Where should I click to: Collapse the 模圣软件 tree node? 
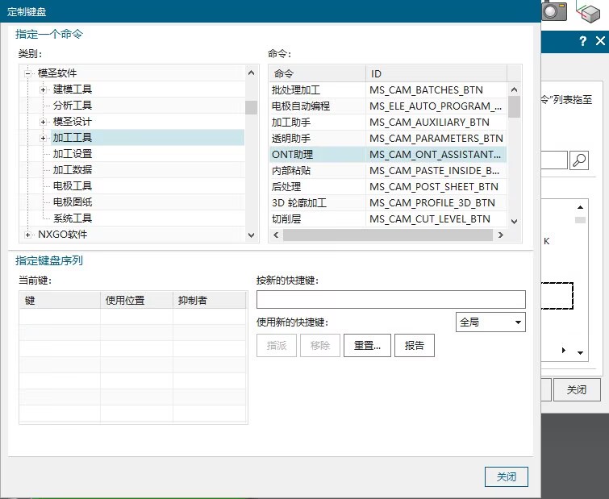(x=27, y=73)
